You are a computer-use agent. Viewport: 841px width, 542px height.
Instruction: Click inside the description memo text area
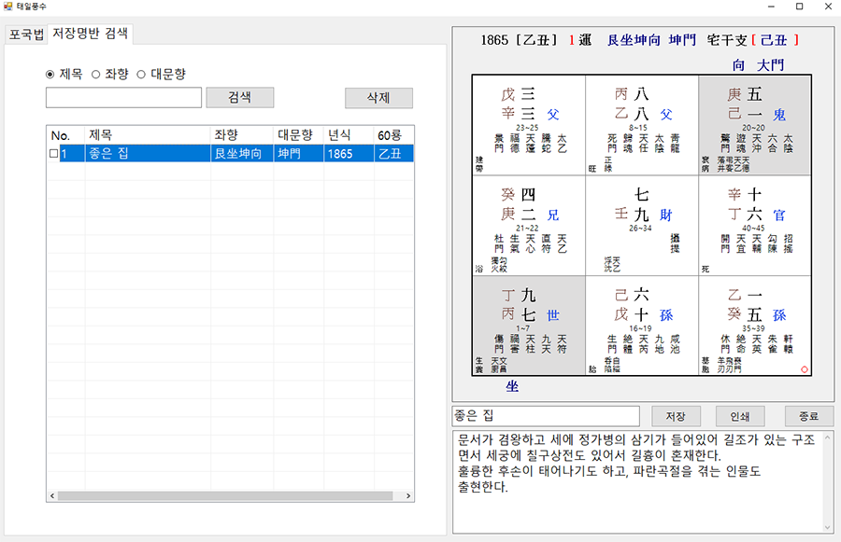638,482
